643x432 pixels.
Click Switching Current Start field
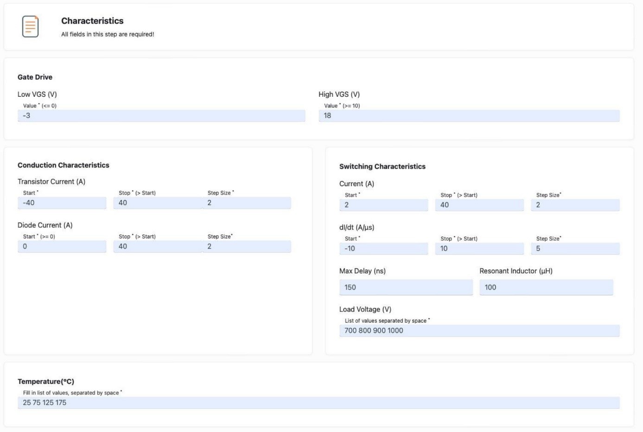pos(384,205)
